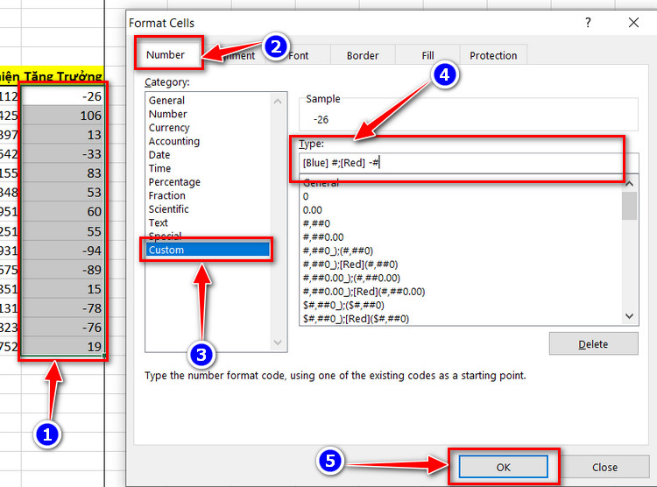Screen dimensions: 657x487
Task: Select spreadsheet cell with value 13
Action: [63, 135]
